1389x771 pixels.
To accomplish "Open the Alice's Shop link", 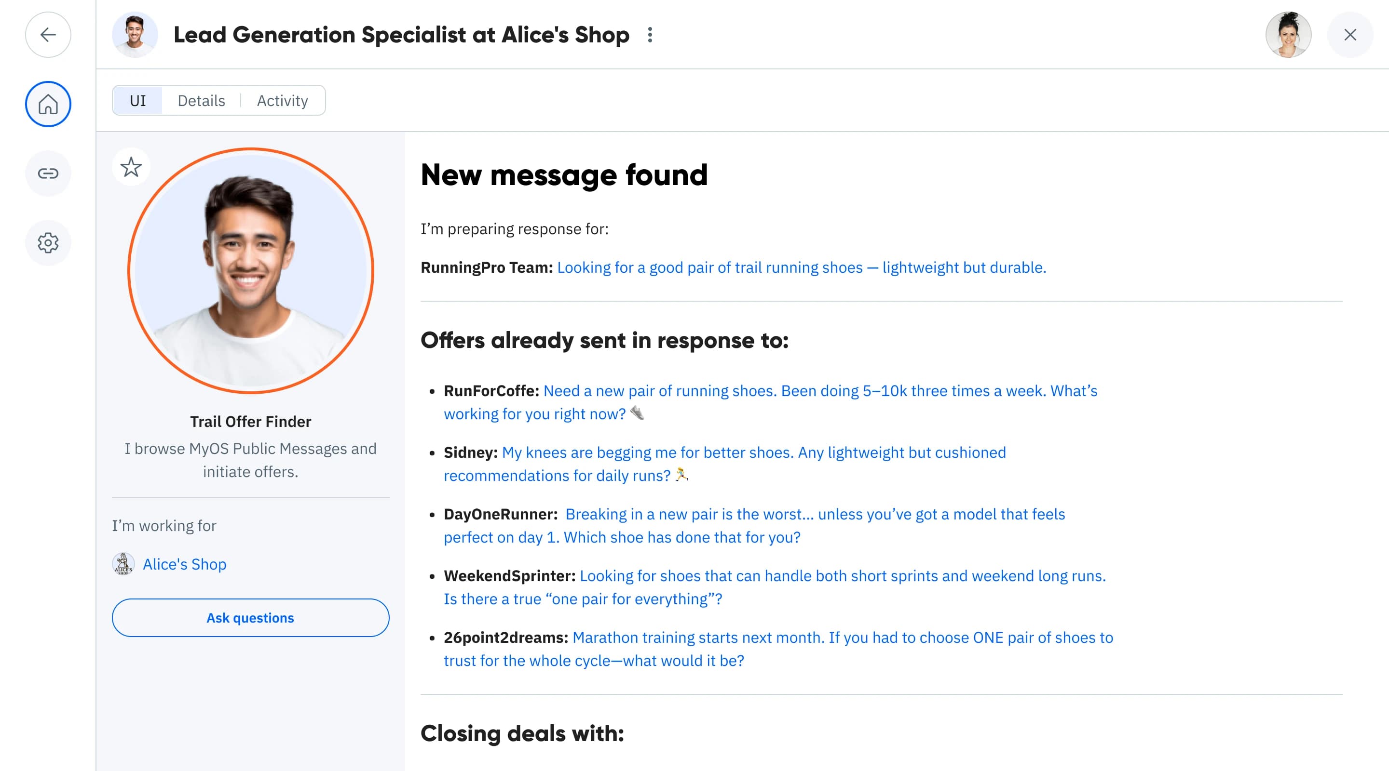I will pos(184,564).
